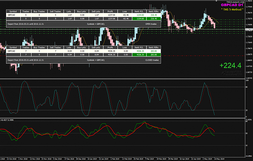This screenshot has width=253, height=161.
Task: Click report date range in CLOSED trades footer
Action: click(26, 60)
